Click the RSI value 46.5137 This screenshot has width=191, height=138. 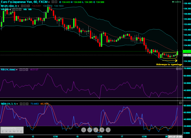[x=34, y=70]
